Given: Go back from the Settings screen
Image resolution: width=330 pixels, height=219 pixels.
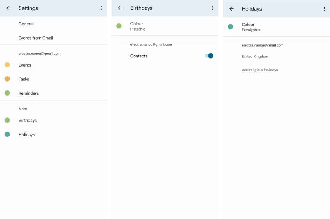Looking at the screenshot, I should point(8,8).
